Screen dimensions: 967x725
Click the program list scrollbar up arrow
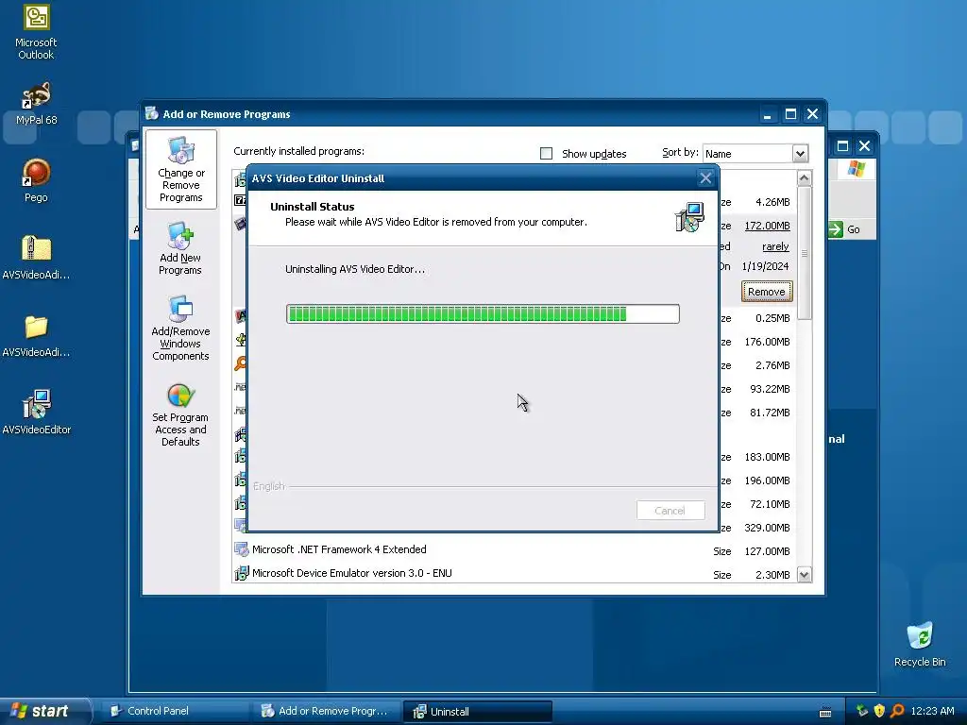805,178
